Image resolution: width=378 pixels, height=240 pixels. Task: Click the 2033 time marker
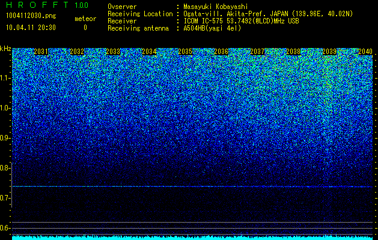click(113, 52)
